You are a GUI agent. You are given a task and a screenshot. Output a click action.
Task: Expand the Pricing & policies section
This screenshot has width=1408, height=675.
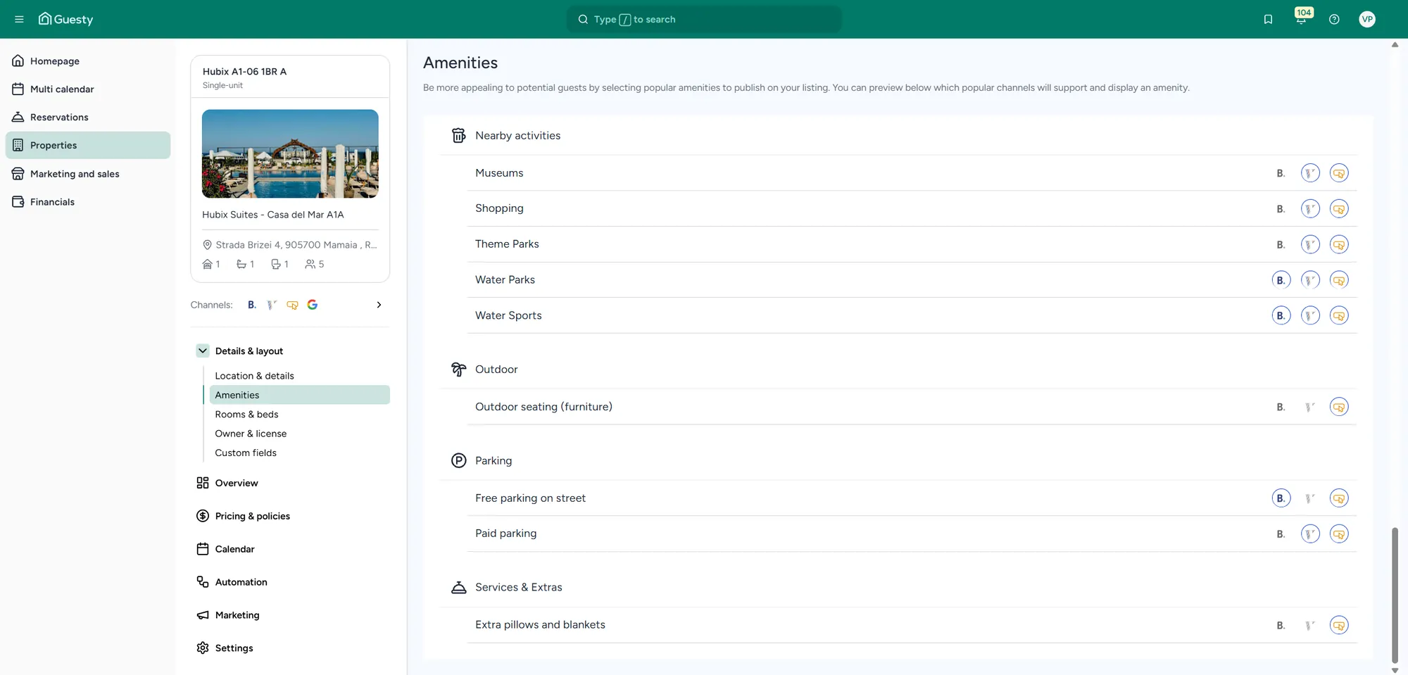[252, 516]
